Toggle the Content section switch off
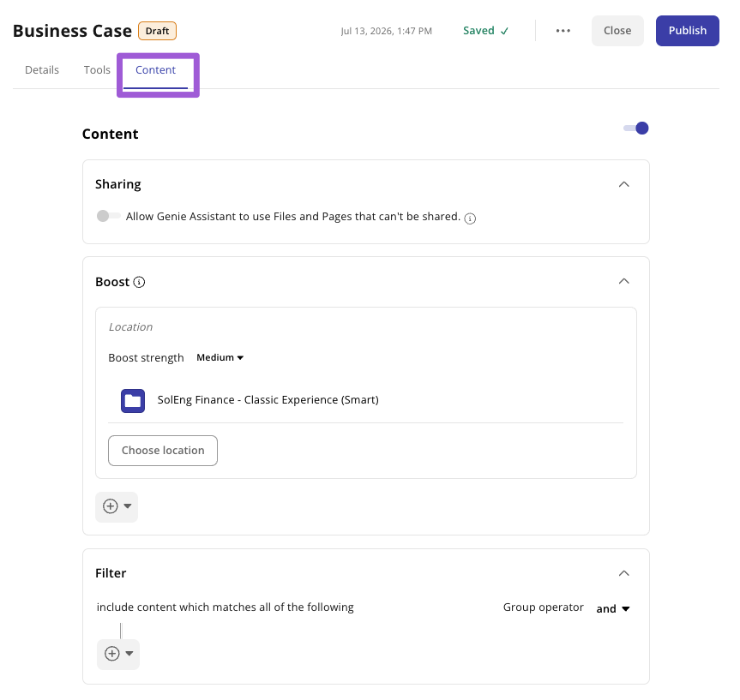Screen dimensions: 740x700 [635, 129]
